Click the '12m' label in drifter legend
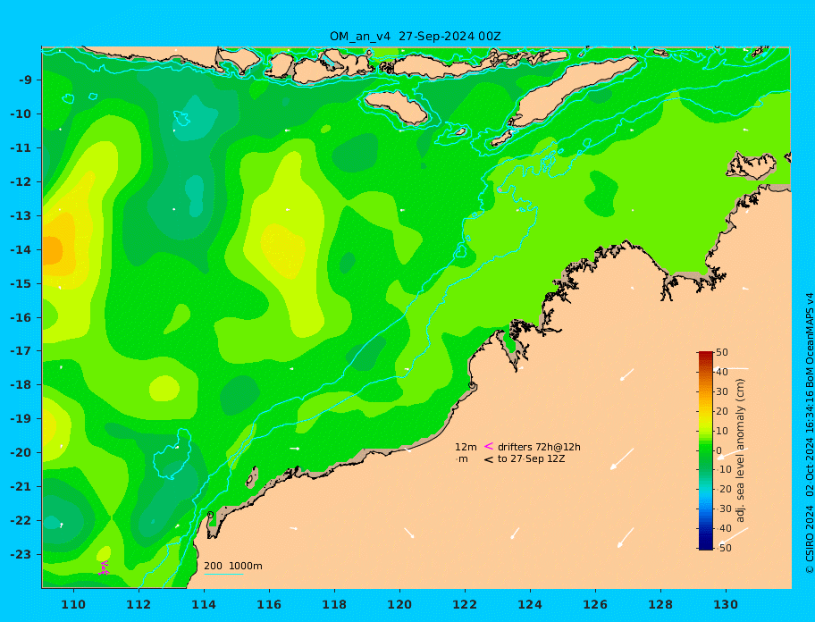Image resolution: width=815 pixels, height=622 pixels. click(x=466, y=447)
